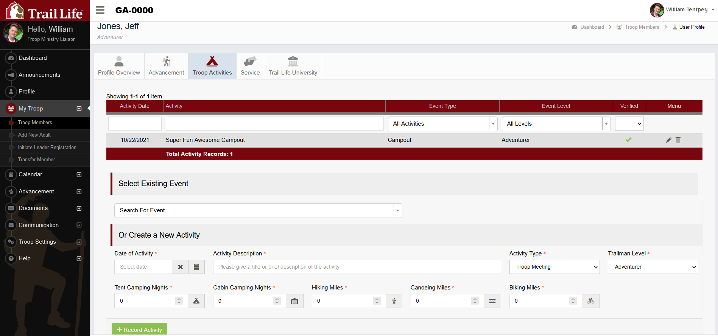718x336 pixels.
Task: Click the bicycle icon beside Biking Miles
Action: pyautogui.click(x=591, y=301)
